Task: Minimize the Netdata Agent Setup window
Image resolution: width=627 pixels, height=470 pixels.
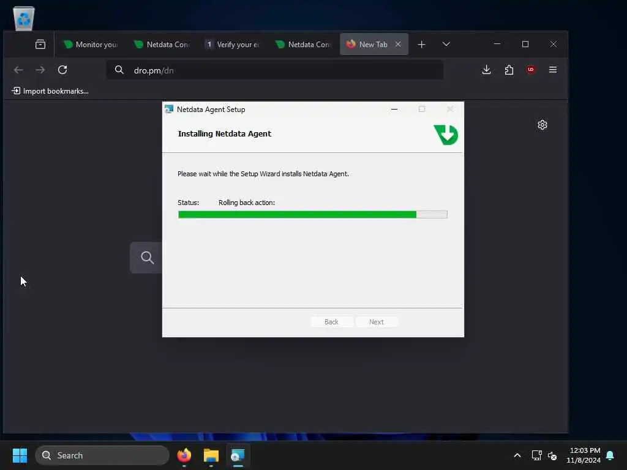Action: point(394,109)
